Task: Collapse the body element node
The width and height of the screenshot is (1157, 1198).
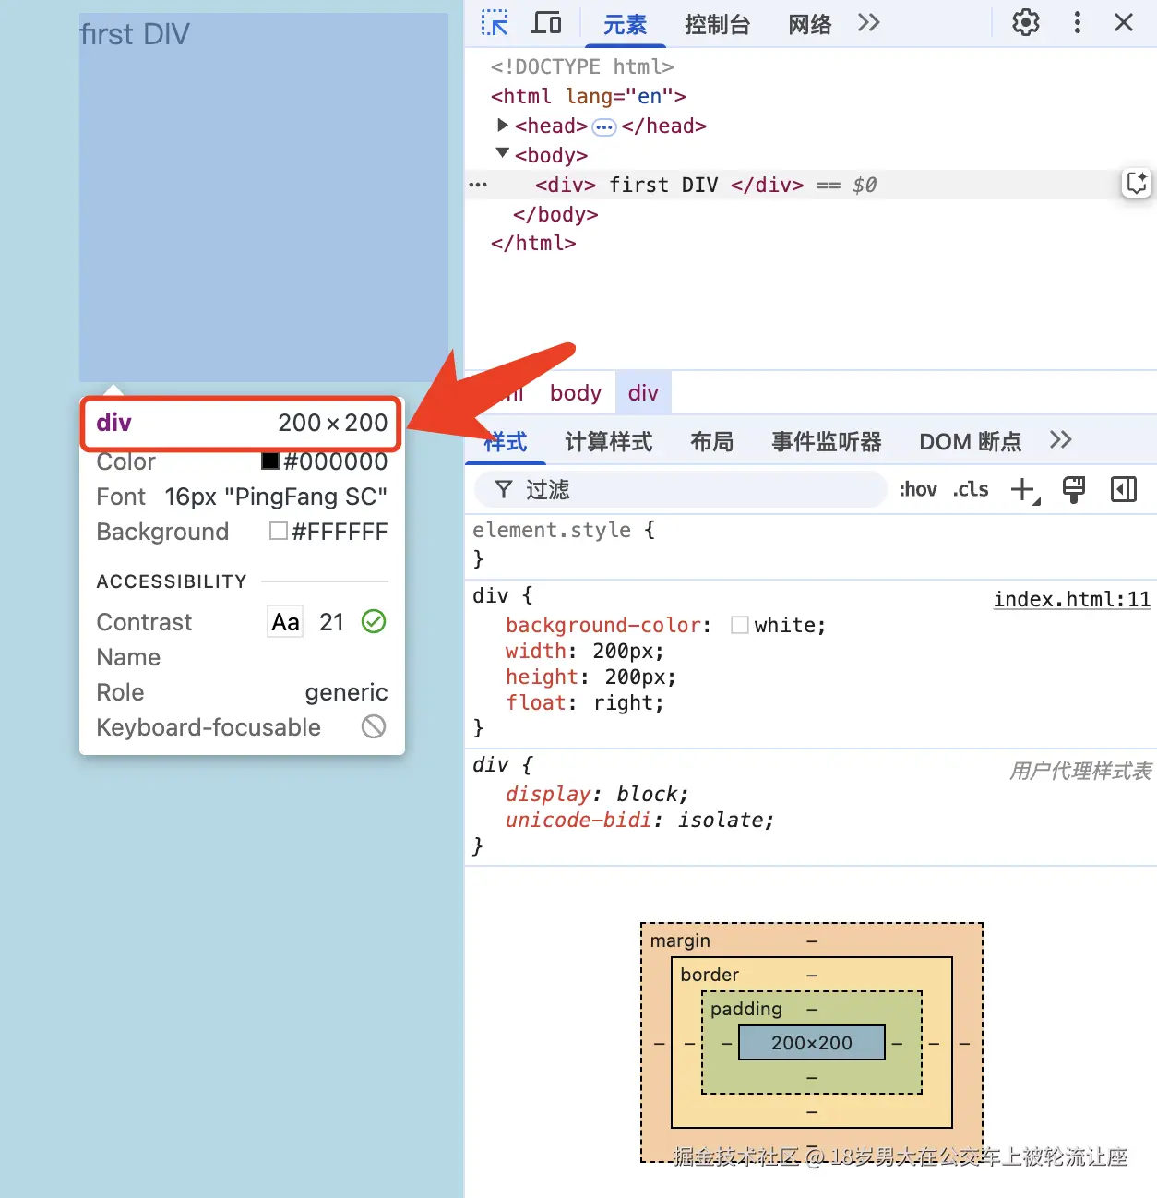Action: click(503, 153)
